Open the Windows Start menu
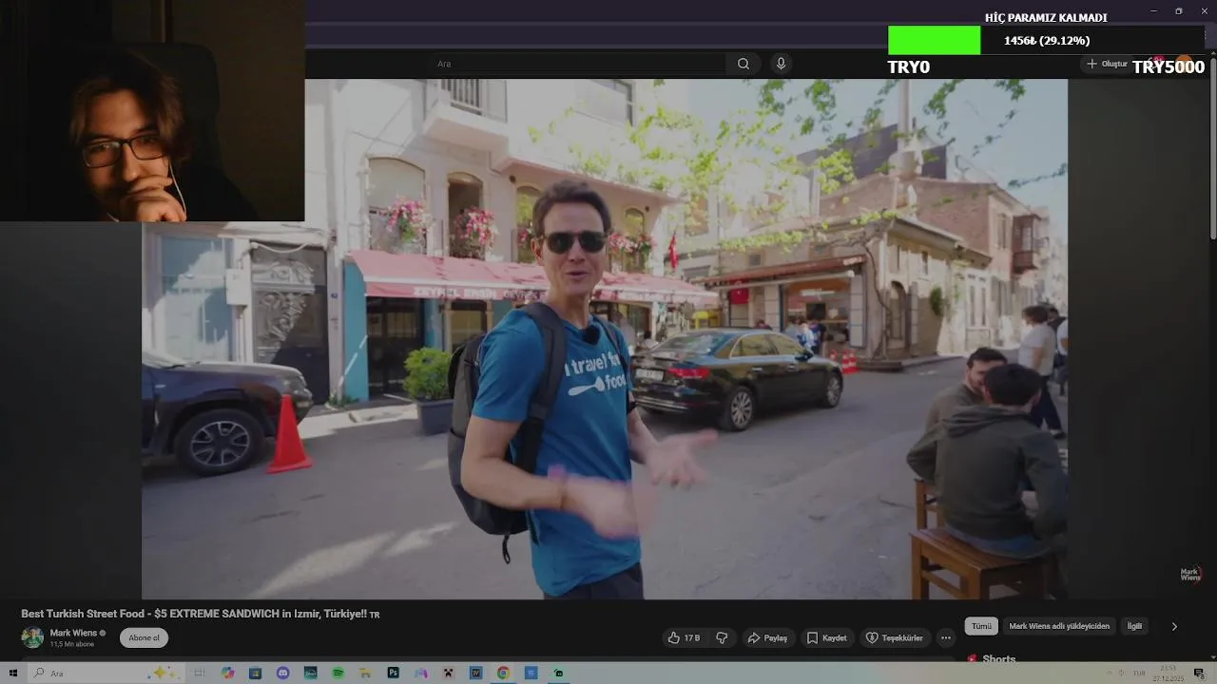The image size is (1217, 684). (x=13, y=673)
